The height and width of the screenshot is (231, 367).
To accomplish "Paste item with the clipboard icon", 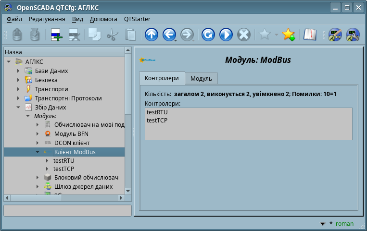I will [130, 35].
